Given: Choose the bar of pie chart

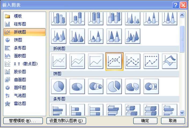Looking at the screenshot, I should pyautogui.click(x=151, y=86).
